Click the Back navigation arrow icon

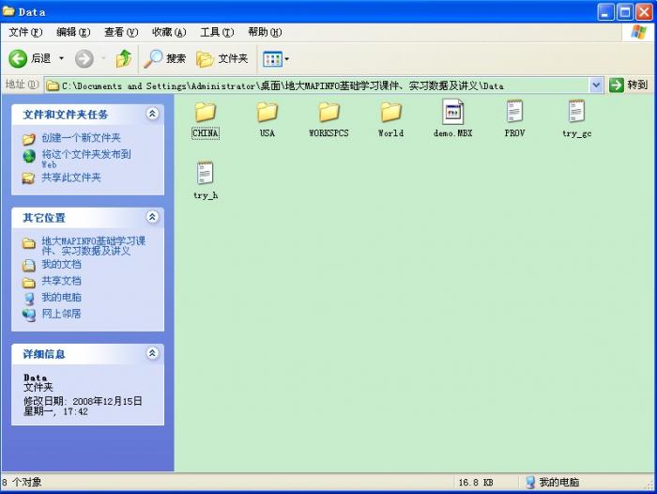[x=19, y=58]
